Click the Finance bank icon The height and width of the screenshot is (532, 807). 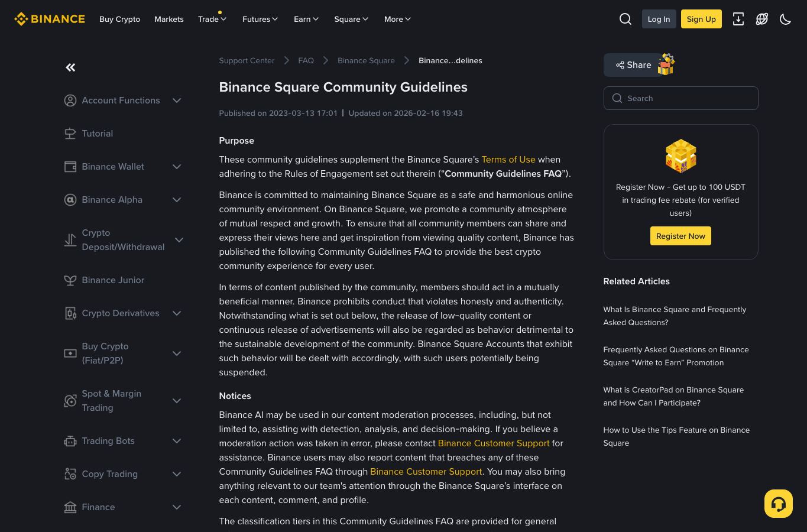point(70,507)
